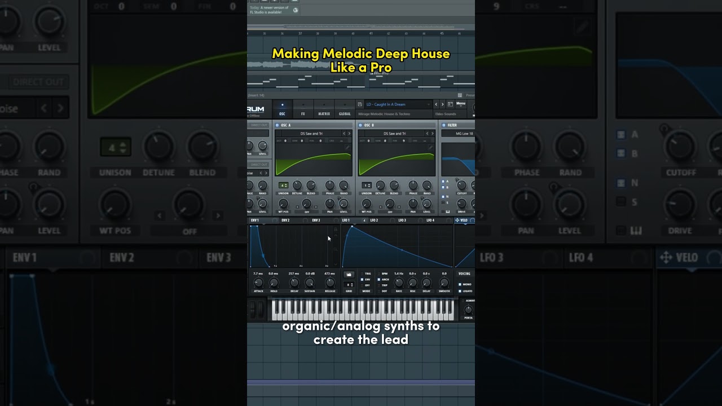Click the OSC A warp mode left arrow

297,207
